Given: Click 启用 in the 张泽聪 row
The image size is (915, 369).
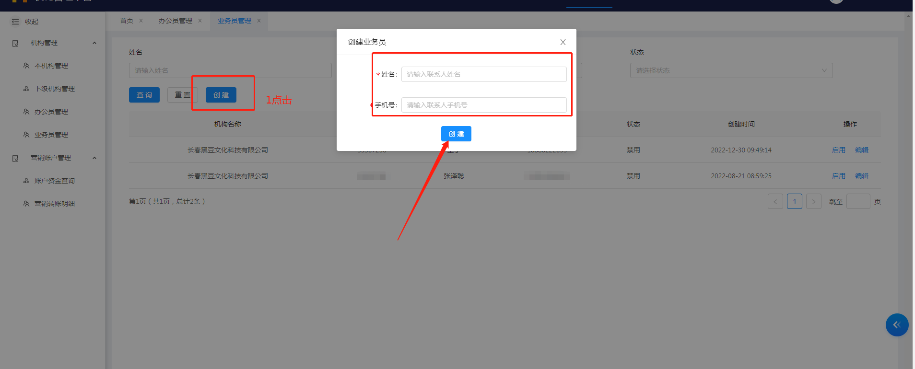Looking at the screenshot, I should click(x=839, y=176).
